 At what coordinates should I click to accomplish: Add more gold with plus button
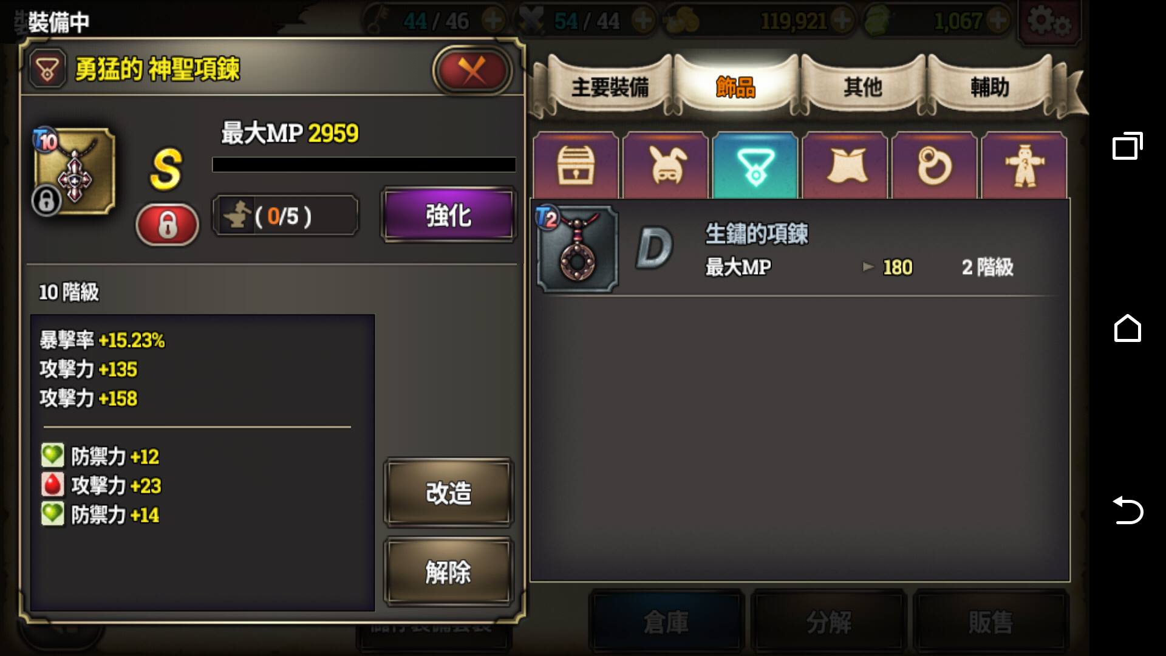[x=842, y=21]
